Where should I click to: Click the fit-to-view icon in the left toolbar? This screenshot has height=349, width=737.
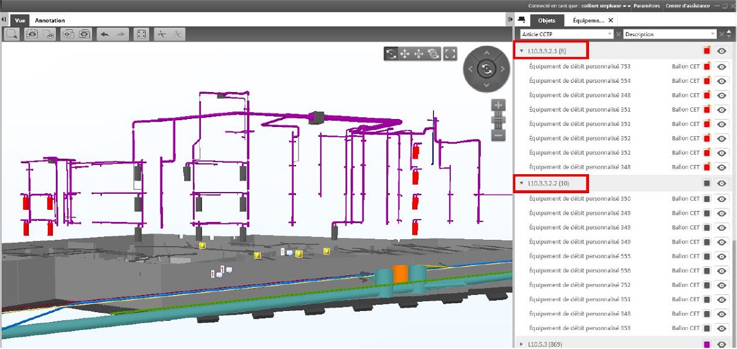pos(141,34)
